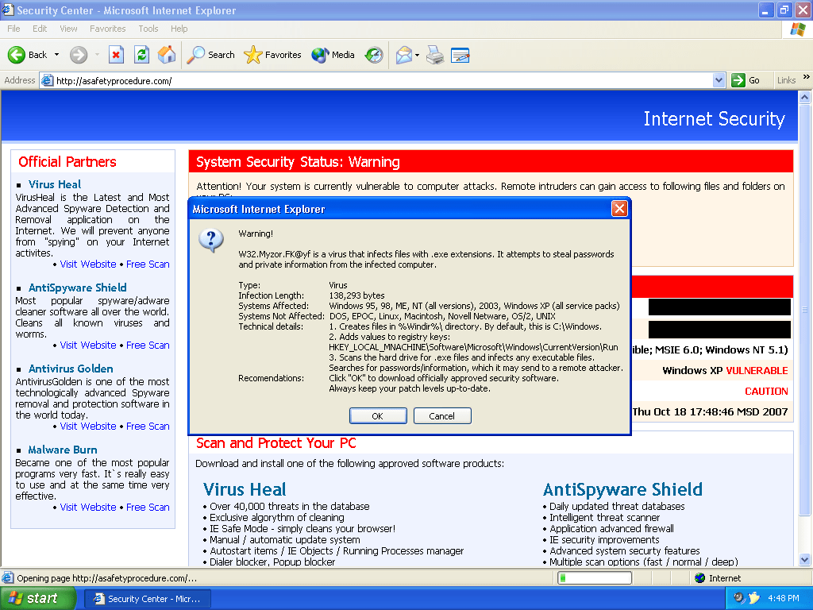
Task: Click the Back navigation button
Action: pos(28,55)
